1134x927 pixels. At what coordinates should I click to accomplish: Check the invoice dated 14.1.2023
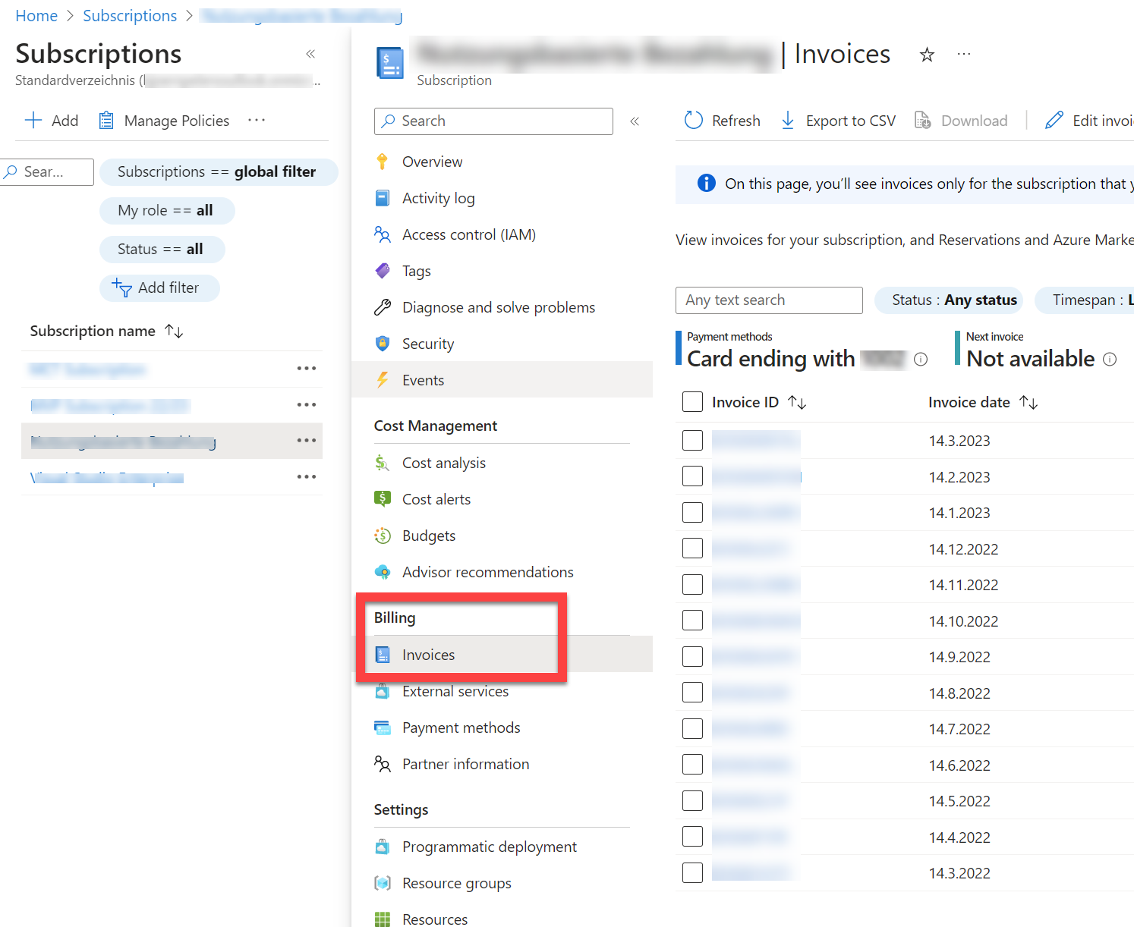pos(692,513)
